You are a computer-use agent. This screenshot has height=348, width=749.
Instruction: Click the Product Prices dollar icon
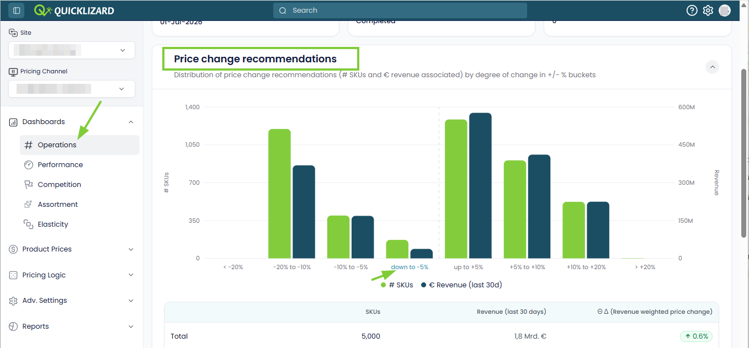point(13,249)
